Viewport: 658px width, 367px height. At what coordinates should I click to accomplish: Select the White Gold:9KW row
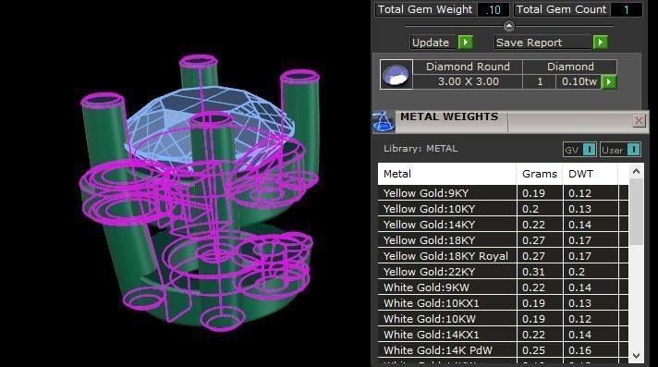coord(503,287)
